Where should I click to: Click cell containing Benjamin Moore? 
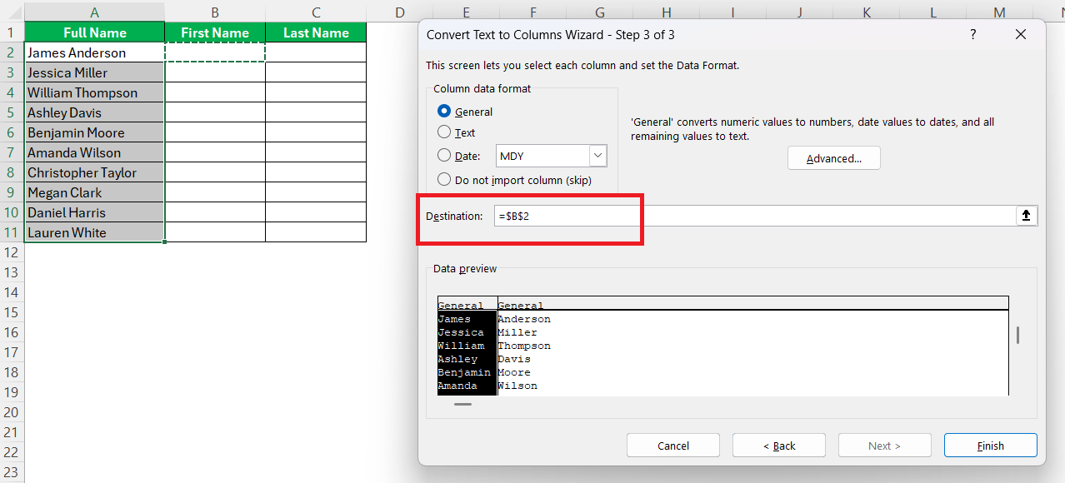pos(95,132)
